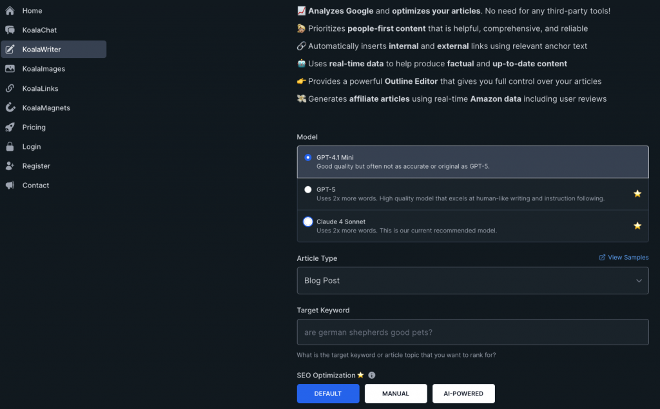The height and width of the screenshot is (409, 660).
Task: Click the KoalaImages picture icon
Action: [10, 68]
